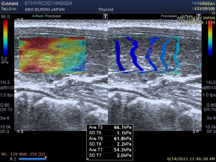
Task: Click the depth marker 1 on the right scale
Action: click(194, 57)
